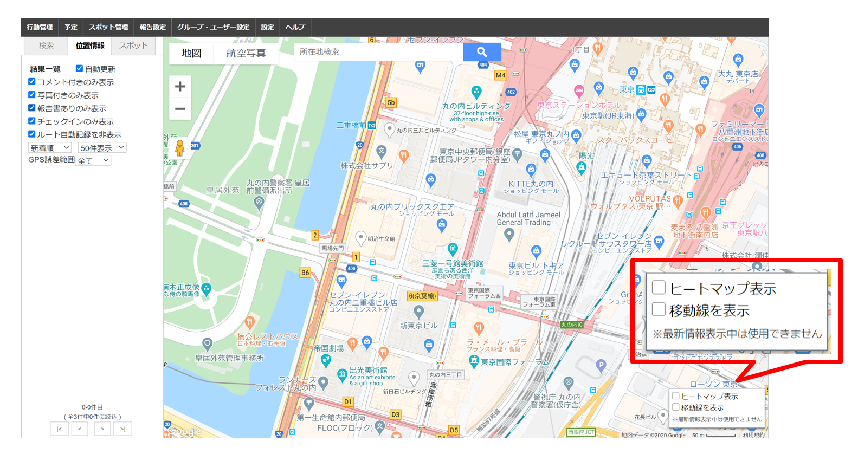Toggle the 自動更新 checkbox
Viewport: 858px width, 454px height.
click(79, 68)
